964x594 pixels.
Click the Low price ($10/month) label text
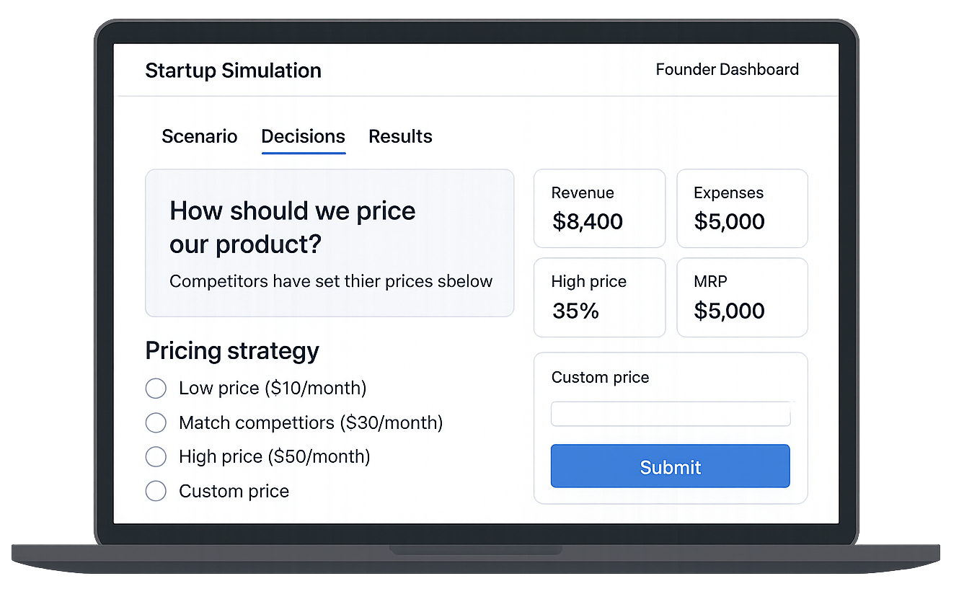coord(273,389)
